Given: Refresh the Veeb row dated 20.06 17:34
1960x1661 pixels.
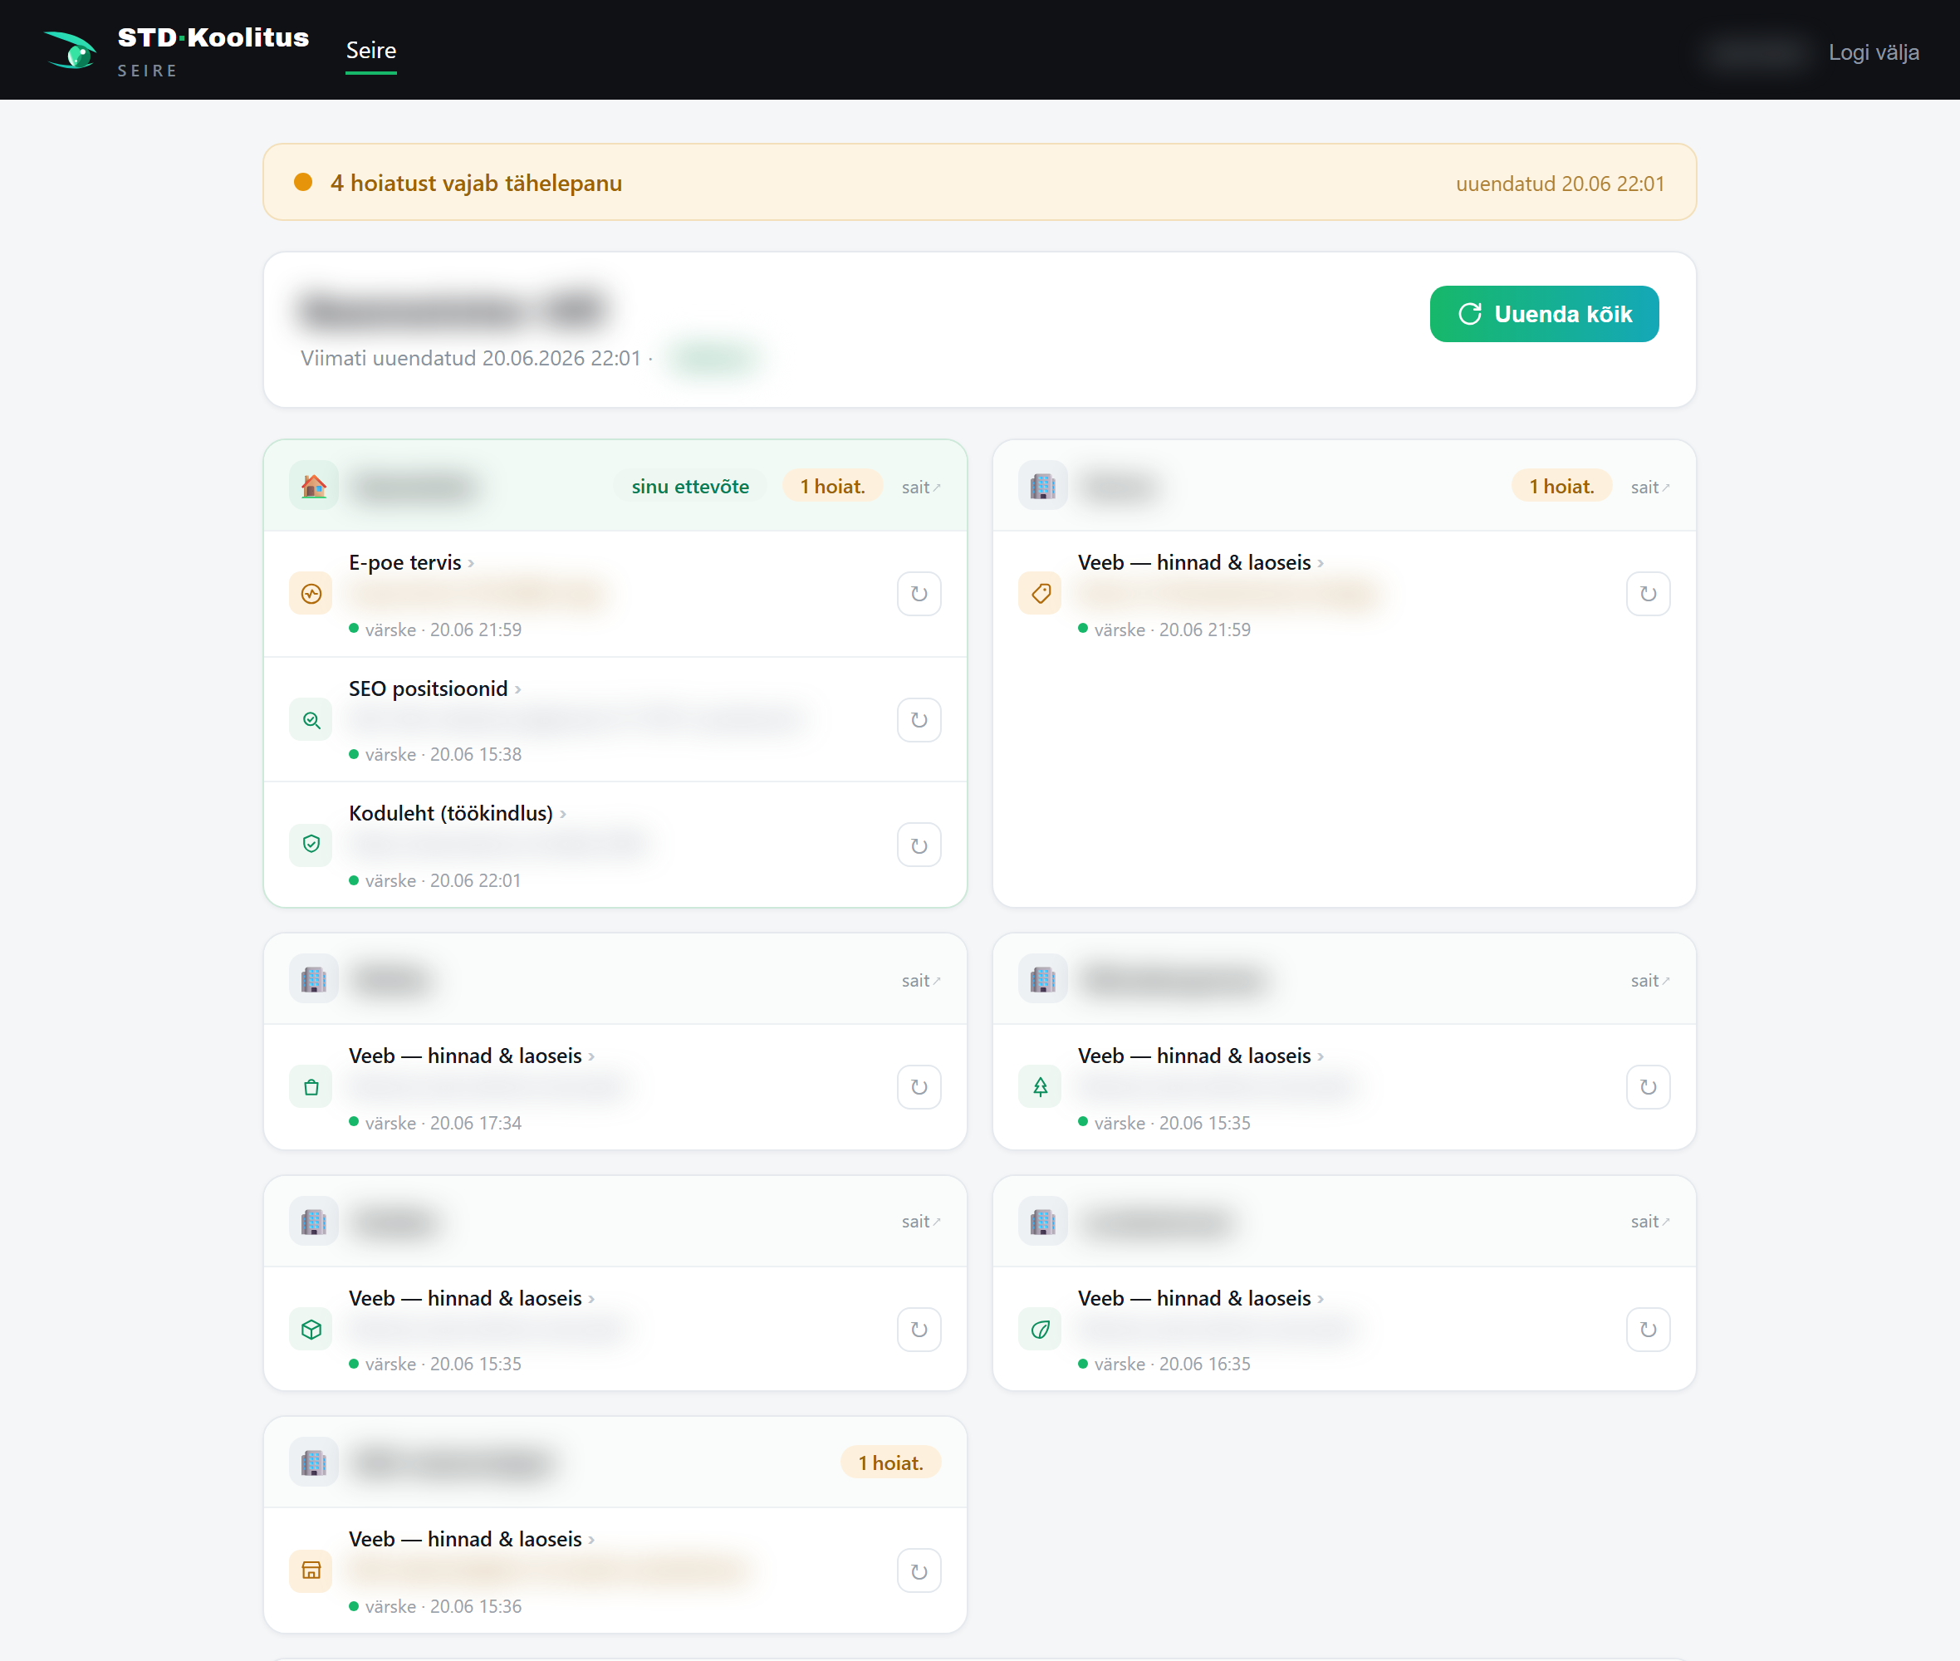Looking at the screenshot, I should coord(919,1086).
